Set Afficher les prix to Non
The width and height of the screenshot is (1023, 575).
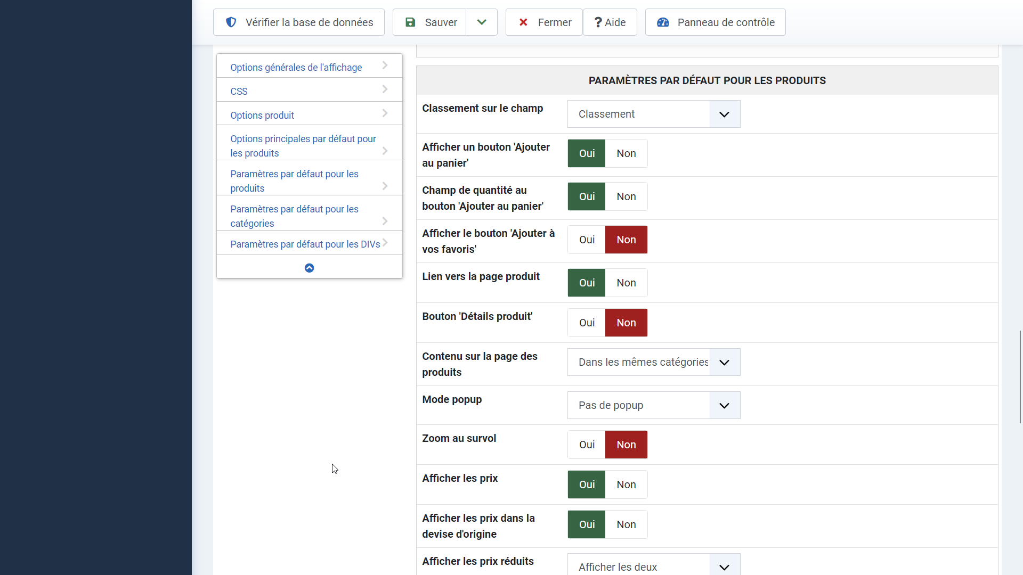[x=626, y=484]
